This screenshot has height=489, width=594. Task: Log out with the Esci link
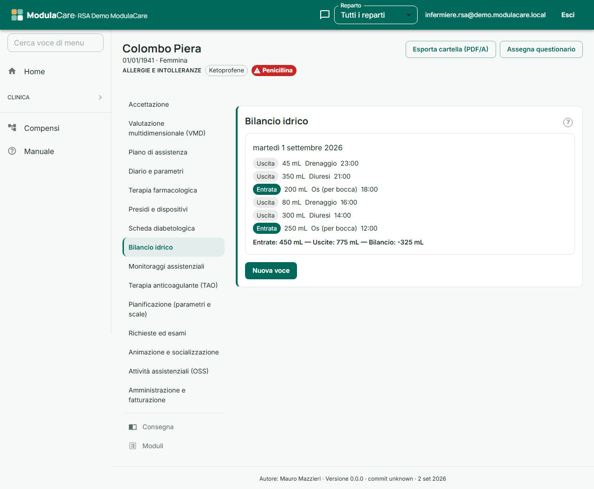pyautogui.click(x=568, y=15)
